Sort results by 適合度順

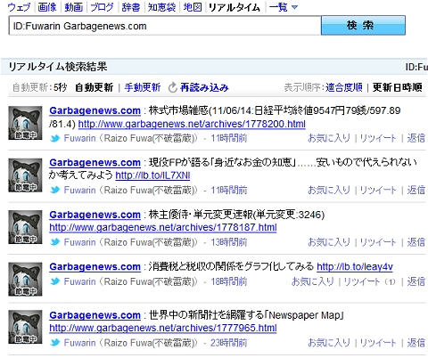click(x=344, y=87)
